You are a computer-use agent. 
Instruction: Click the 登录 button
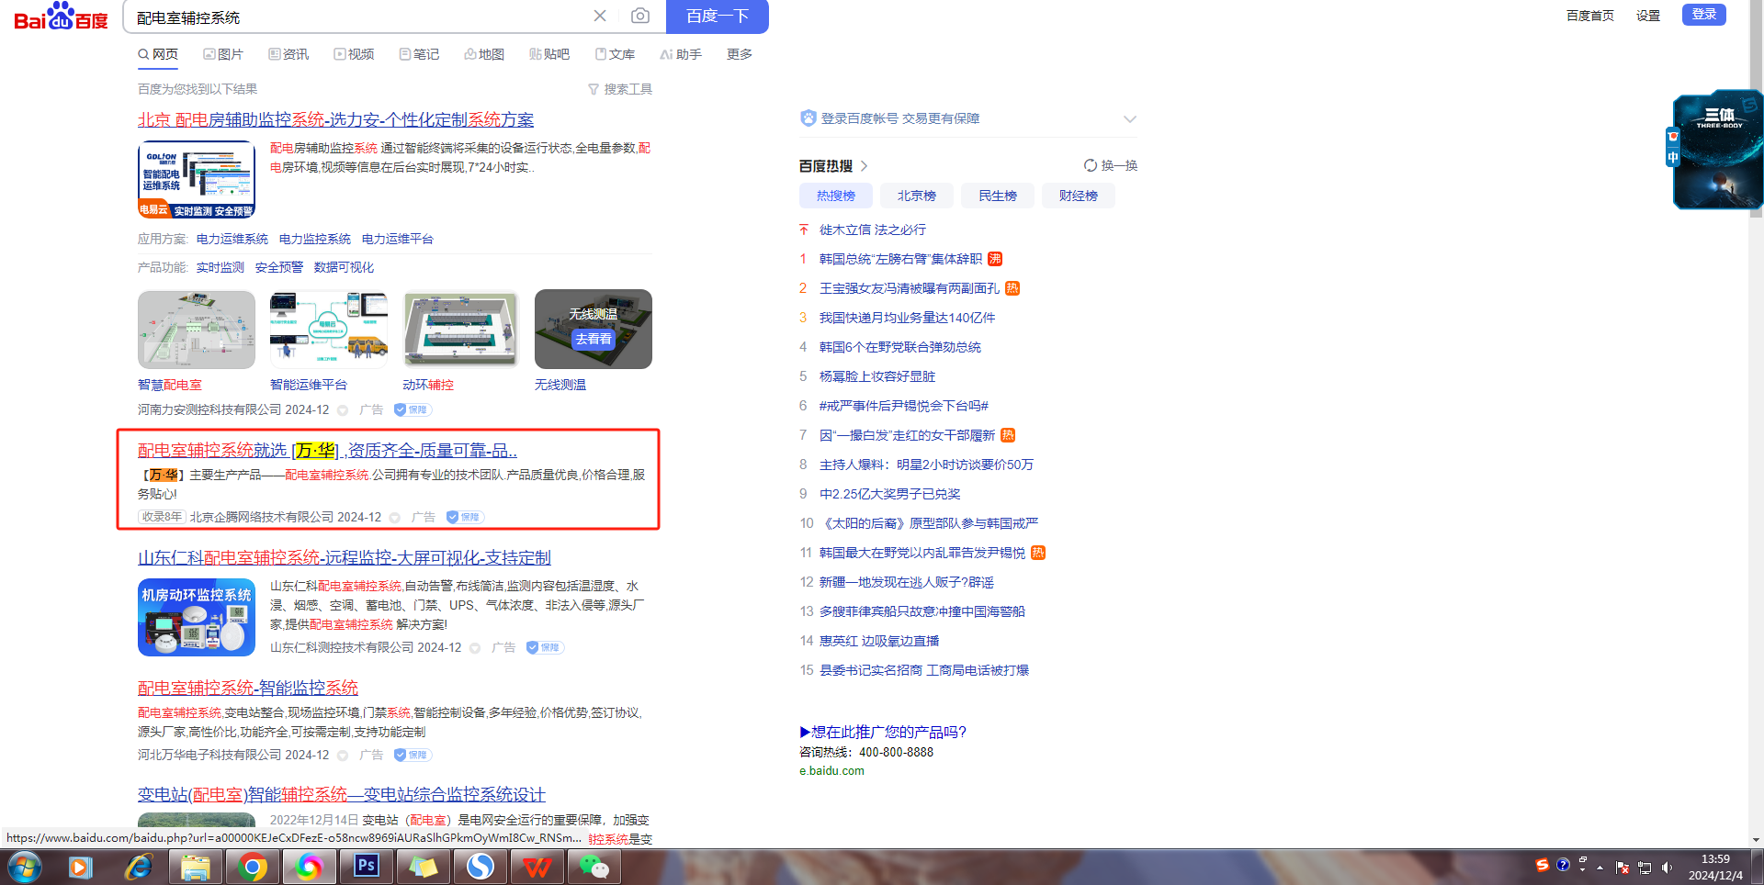coord(1704,15)
